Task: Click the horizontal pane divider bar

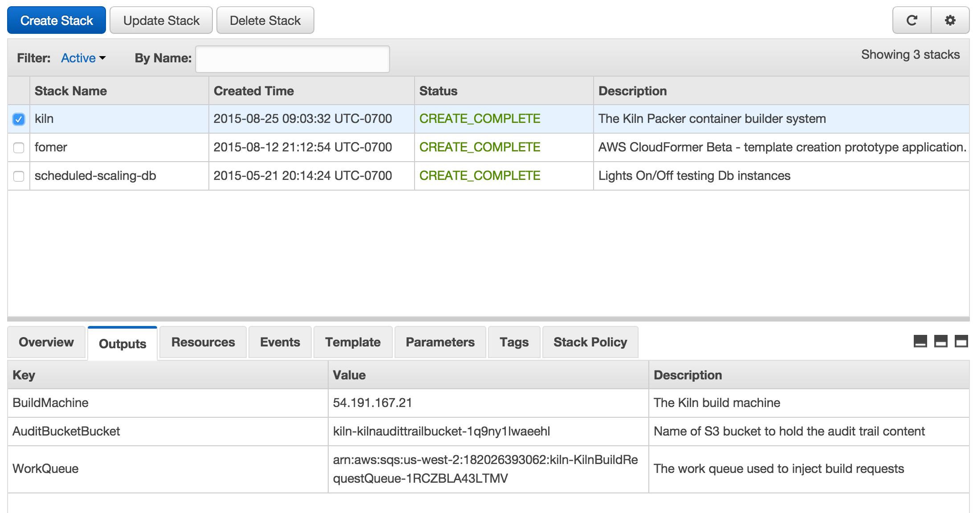Action: 488,319
